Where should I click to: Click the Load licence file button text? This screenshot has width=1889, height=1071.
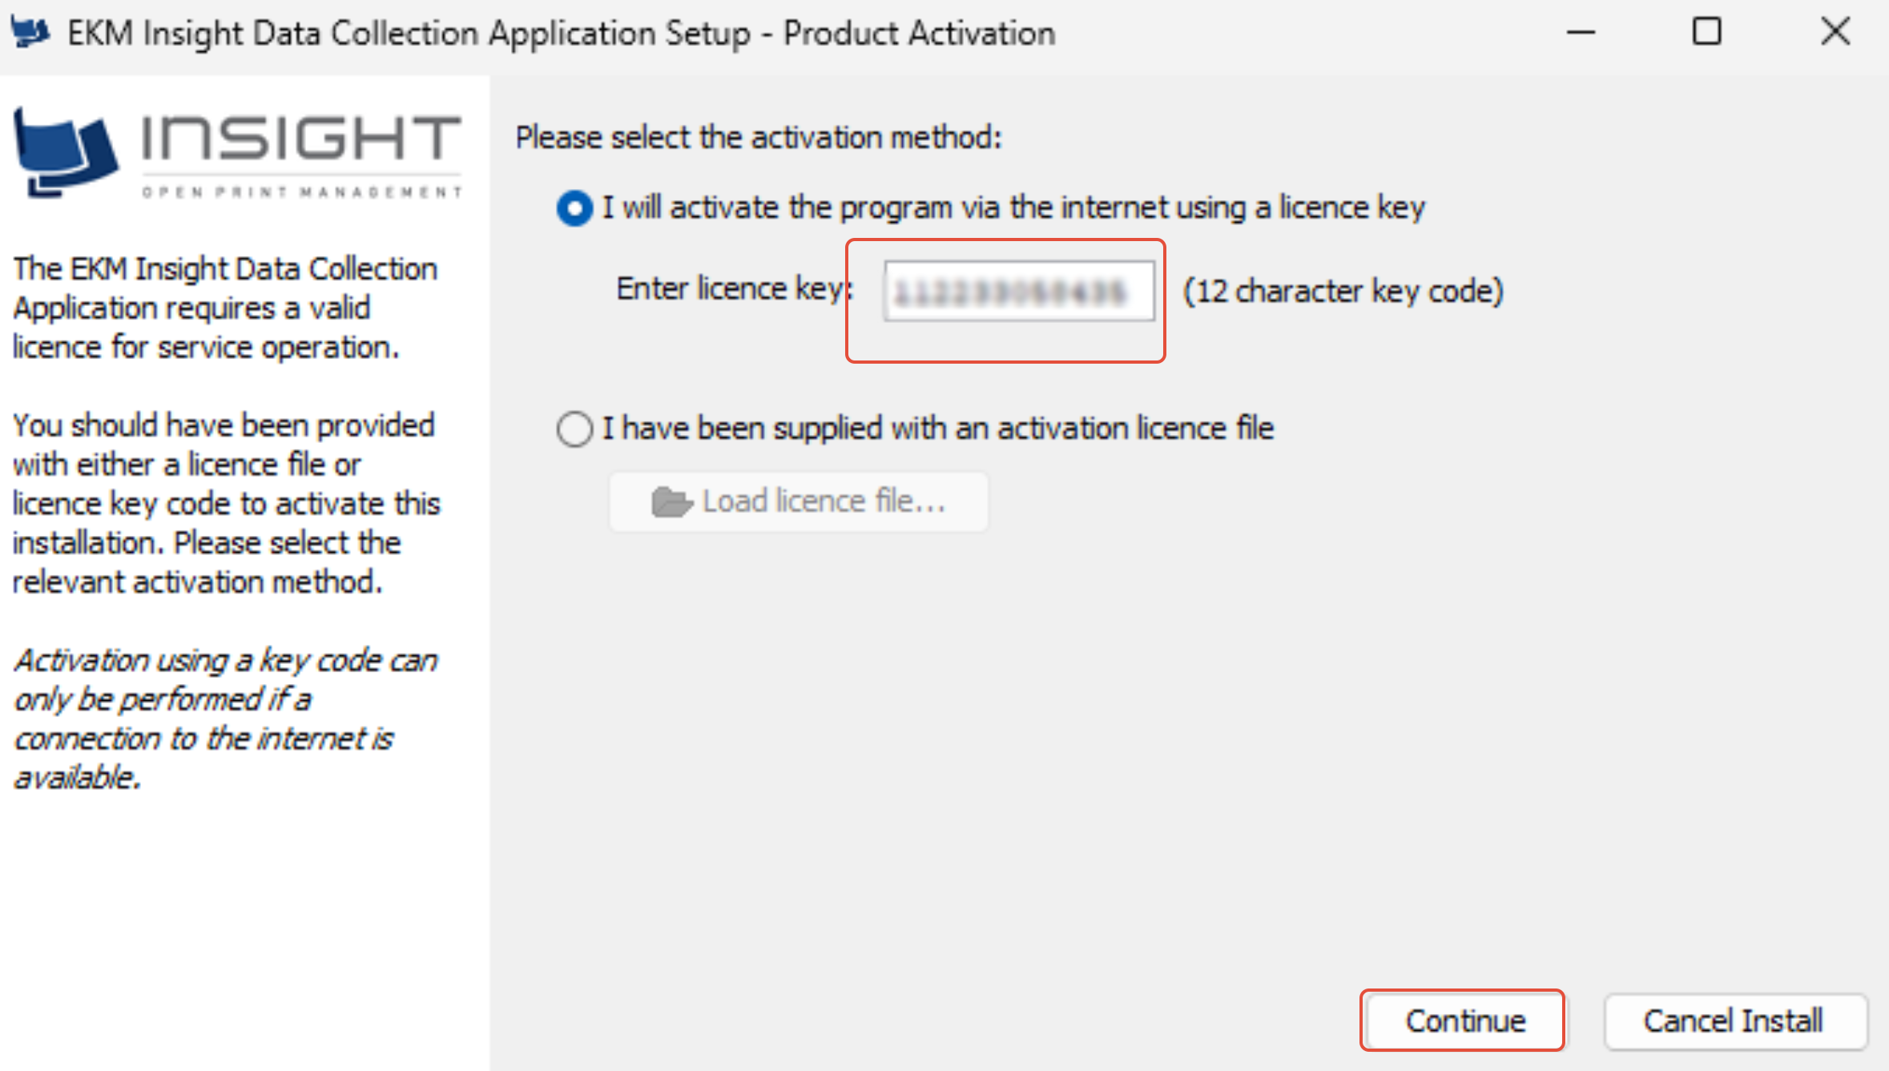pyautogui.click(x=824, y=501)
